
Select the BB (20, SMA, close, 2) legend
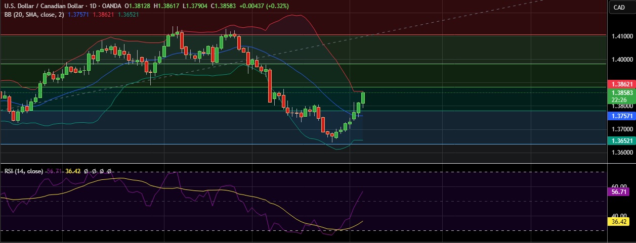pos(34,15)
